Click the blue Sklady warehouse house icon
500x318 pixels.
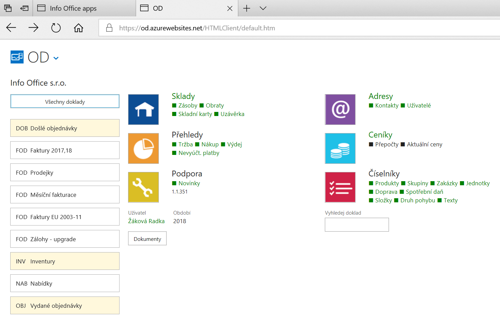click(x=143, y=110)
